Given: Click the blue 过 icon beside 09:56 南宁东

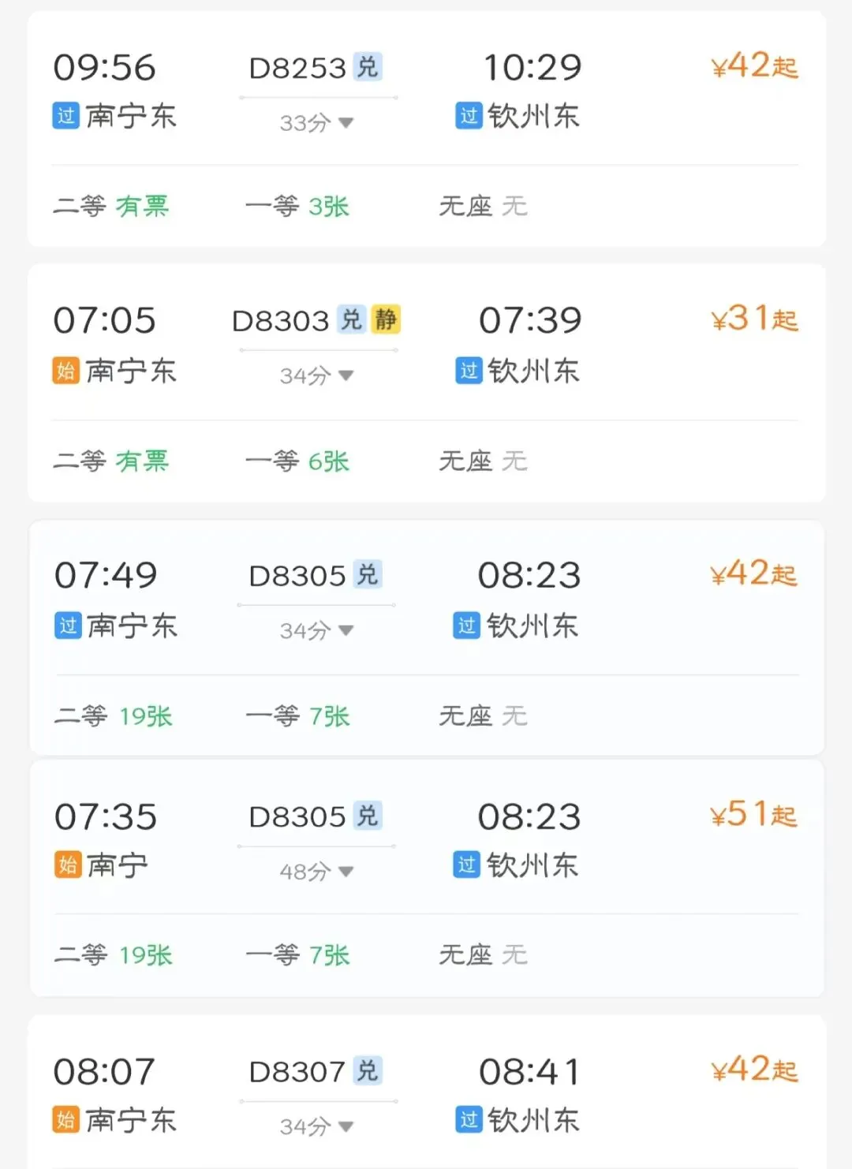Looking at the screenshot, I should pyautogui.click(x=66, y=116).
